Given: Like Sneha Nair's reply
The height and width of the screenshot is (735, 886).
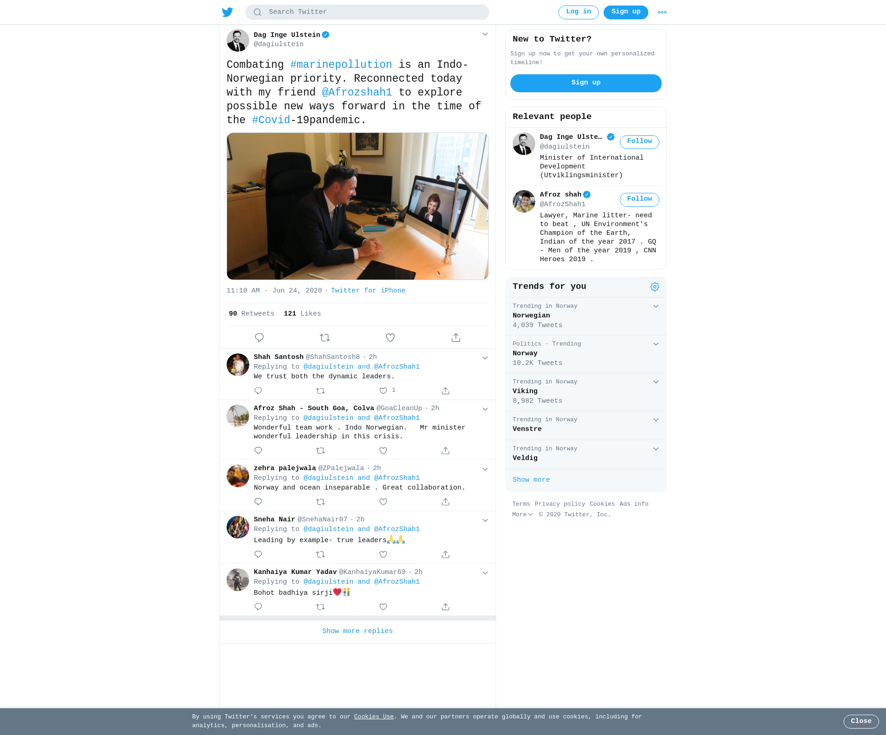Looking at the screenshot, I should [x=383, y=555].
